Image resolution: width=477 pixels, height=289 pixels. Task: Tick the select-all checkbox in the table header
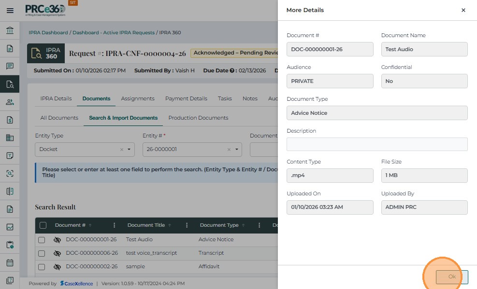(43, 225)
